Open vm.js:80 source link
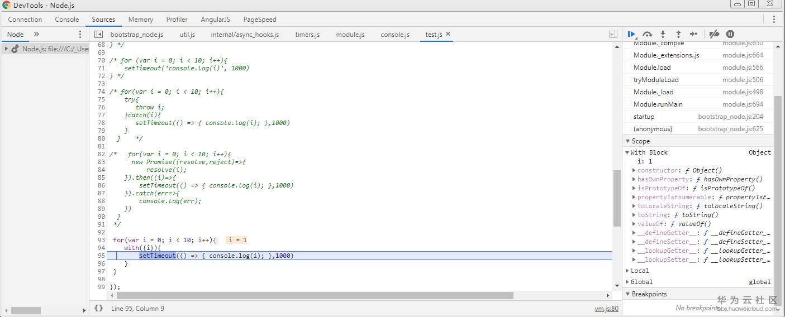The image size is (785, 317). (606, 309)
